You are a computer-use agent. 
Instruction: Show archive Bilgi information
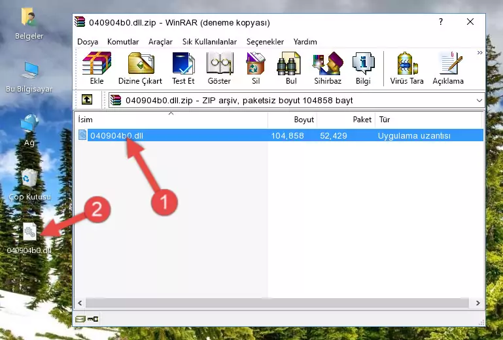[363, 68]
